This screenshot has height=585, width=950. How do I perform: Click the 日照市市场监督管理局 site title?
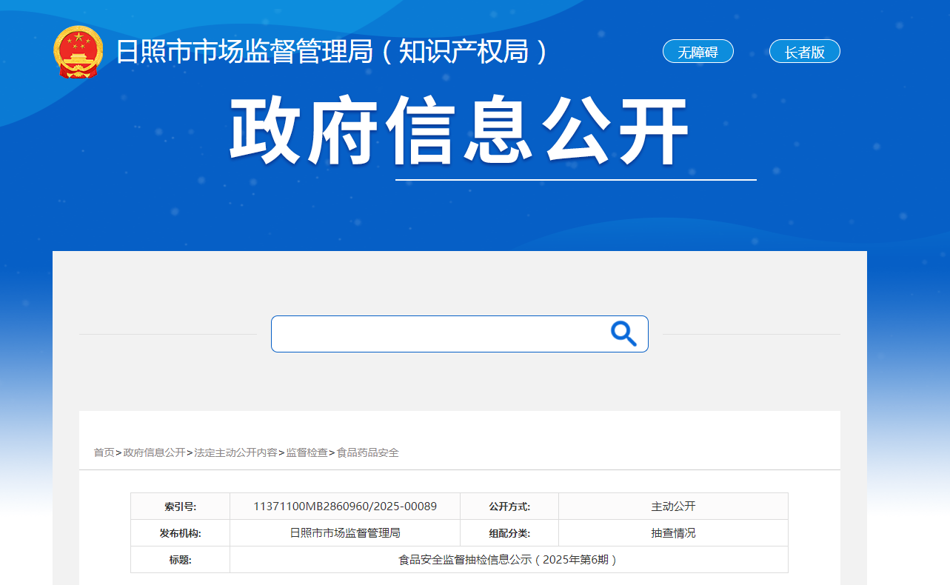(x=331, y=51)
